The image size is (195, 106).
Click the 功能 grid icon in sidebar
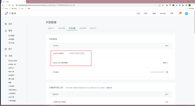tap(6, 56)
